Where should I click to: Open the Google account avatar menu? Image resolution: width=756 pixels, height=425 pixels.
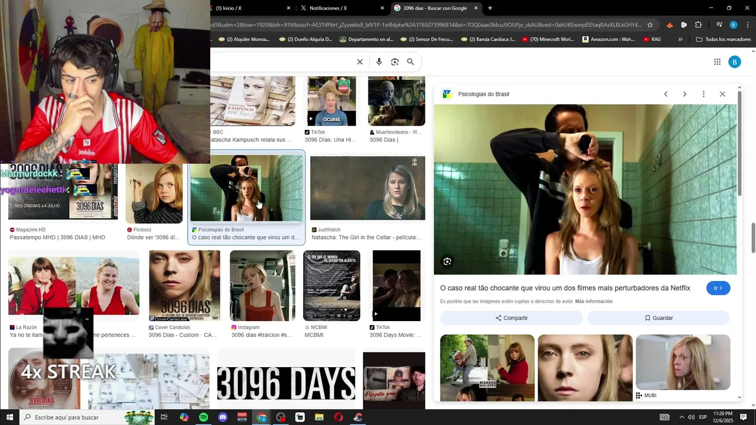coord(735,62)
